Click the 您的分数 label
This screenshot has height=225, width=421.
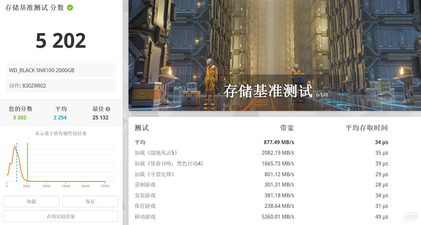(21, 109)
